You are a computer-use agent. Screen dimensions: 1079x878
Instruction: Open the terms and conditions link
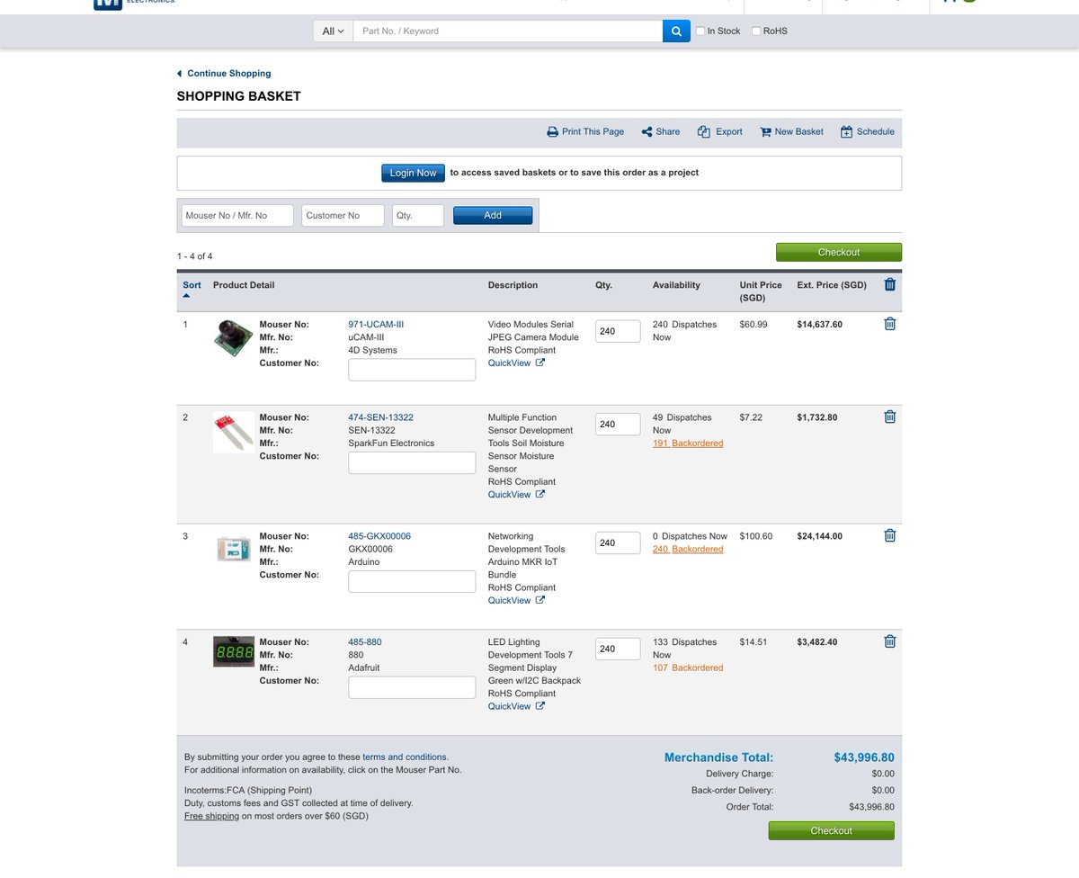404,757
